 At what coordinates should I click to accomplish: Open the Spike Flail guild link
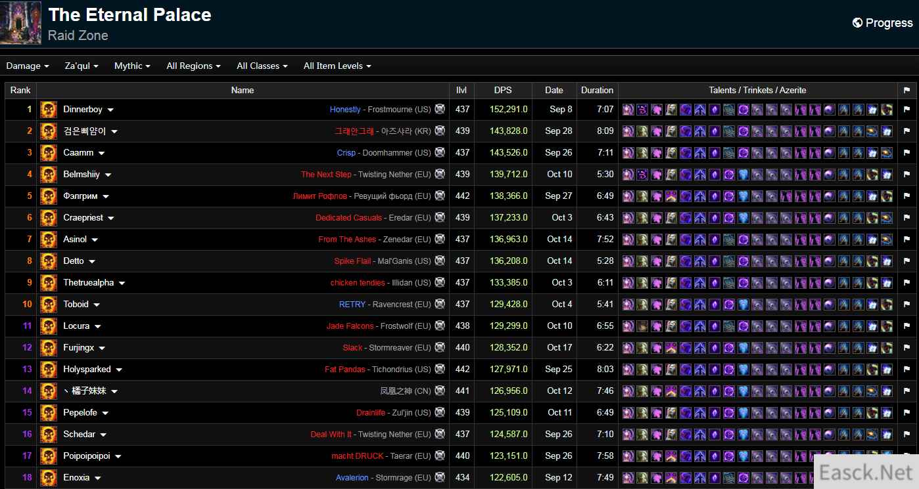pos(352,261)
